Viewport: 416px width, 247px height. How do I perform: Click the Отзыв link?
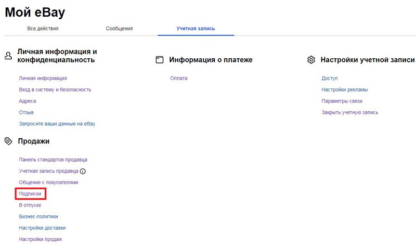pyautogui.click(x=27, y=112)
